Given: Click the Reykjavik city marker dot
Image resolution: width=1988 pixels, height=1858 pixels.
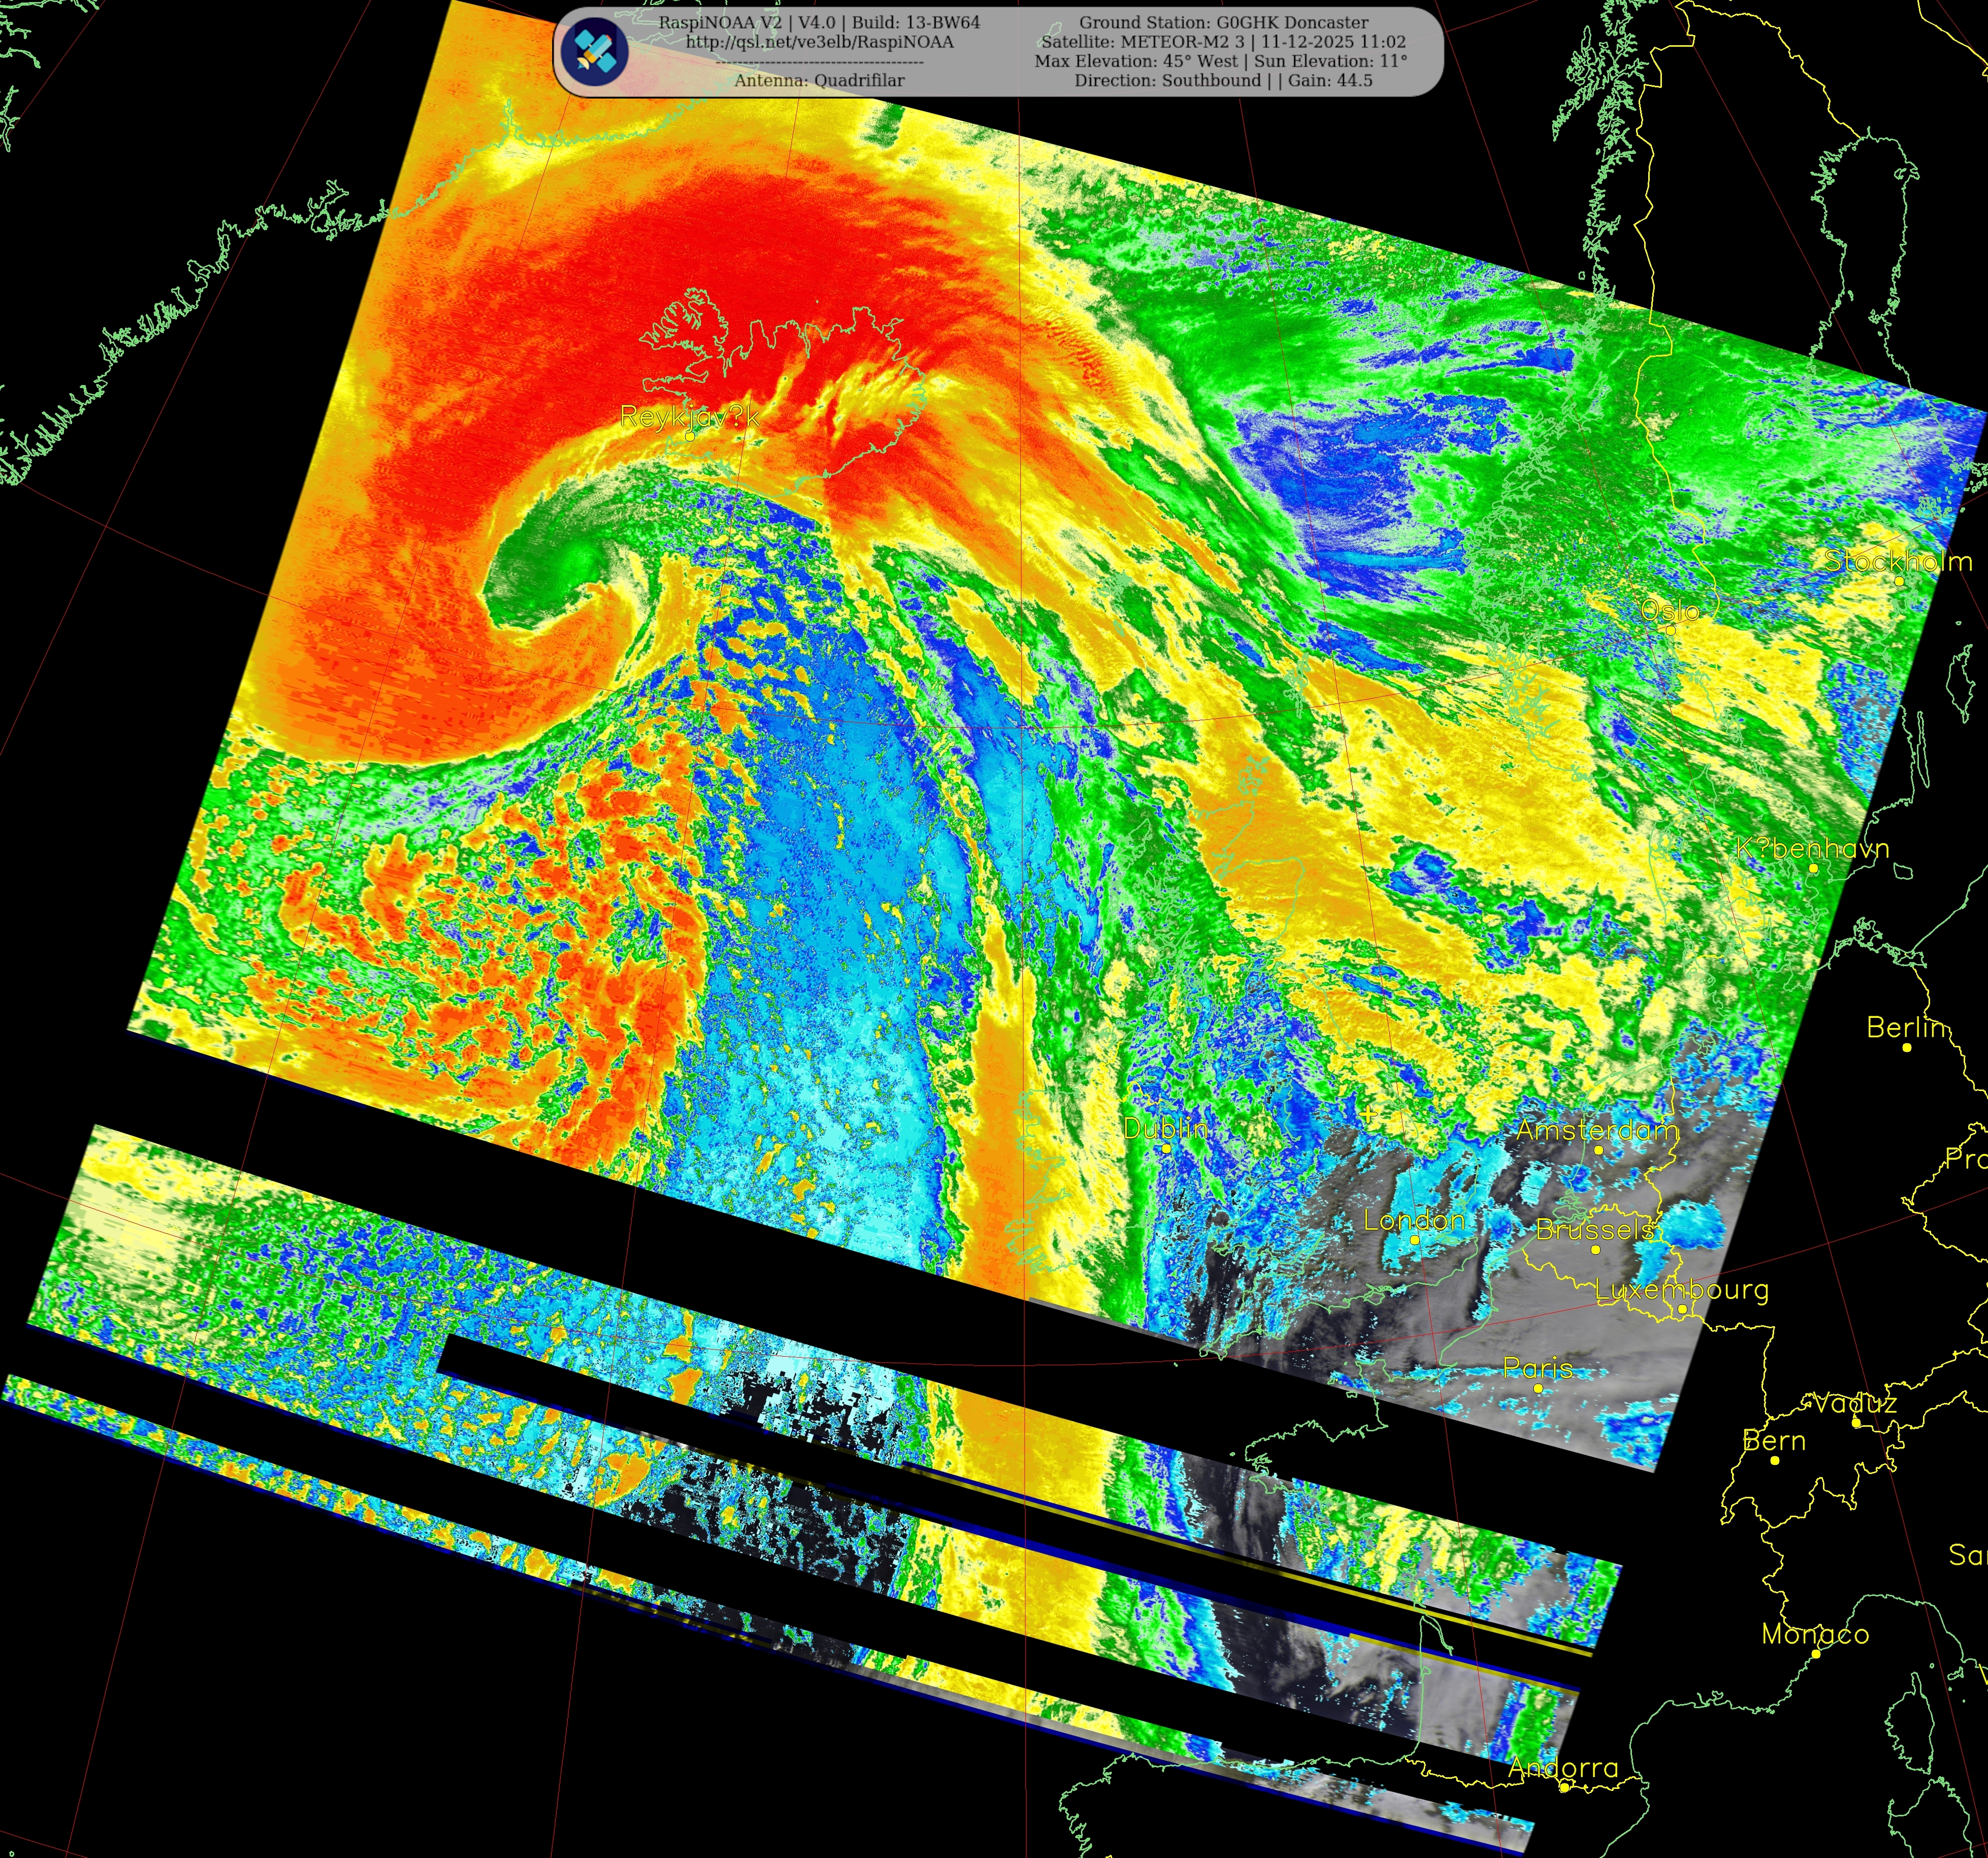Looking at the screenshot, I should click(x=690, y=436).
